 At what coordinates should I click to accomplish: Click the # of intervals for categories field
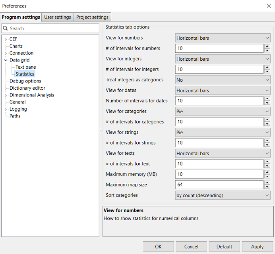pos(219,122)
